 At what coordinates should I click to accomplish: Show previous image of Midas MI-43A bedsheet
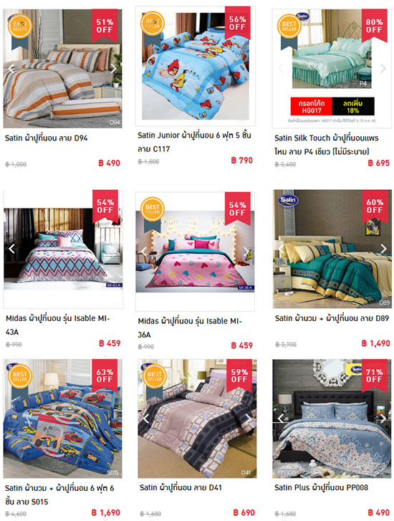pos(12,249)
